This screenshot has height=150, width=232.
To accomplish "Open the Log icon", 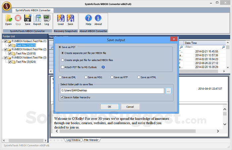I will click(47, 18).
